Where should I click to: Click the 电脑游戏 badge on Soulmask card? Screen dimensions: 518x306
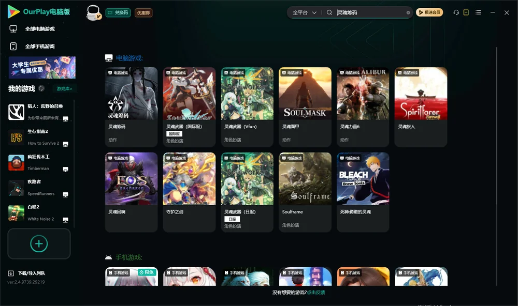pos(291,73)
